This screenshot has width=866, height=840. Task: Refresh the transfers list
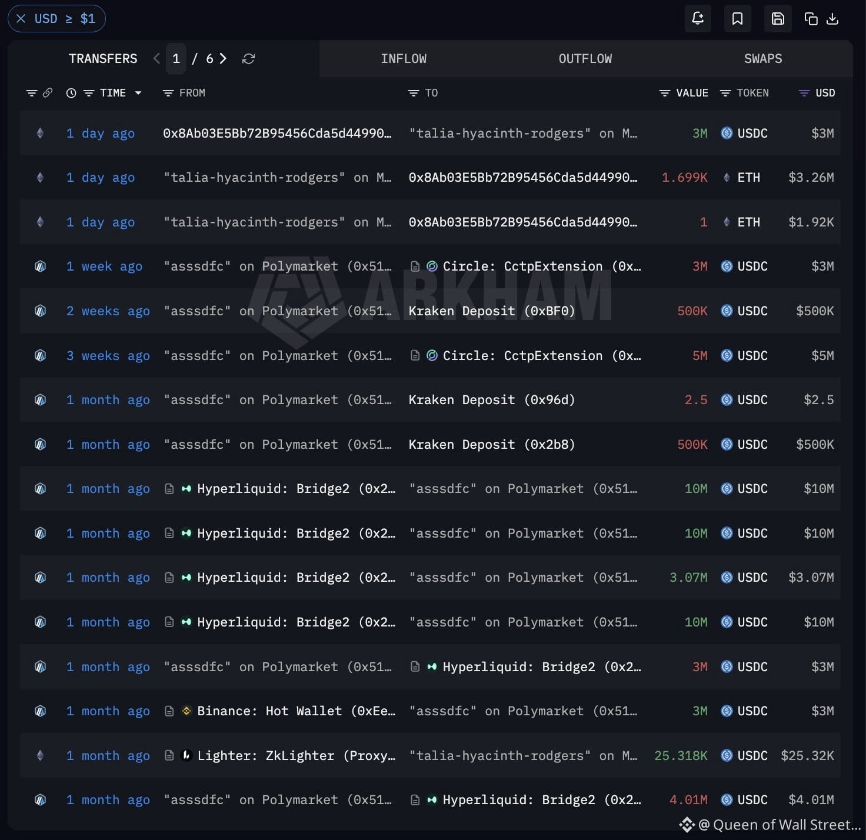tap(249, 59)
